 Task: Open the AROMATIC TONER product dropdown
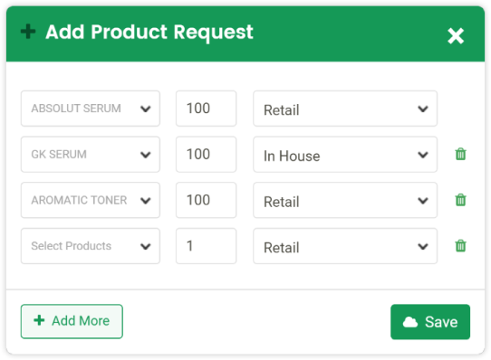(91, 200)
